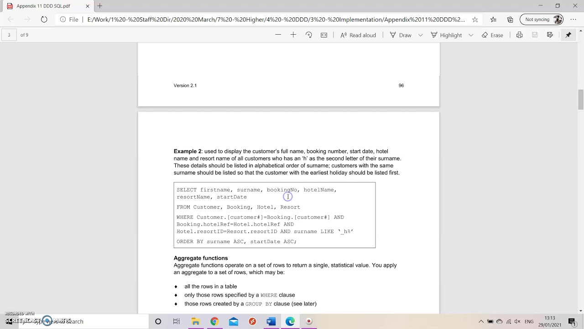Edit the page number field
584x329 pixels.
pyautogui.click(x=9, y=35)
